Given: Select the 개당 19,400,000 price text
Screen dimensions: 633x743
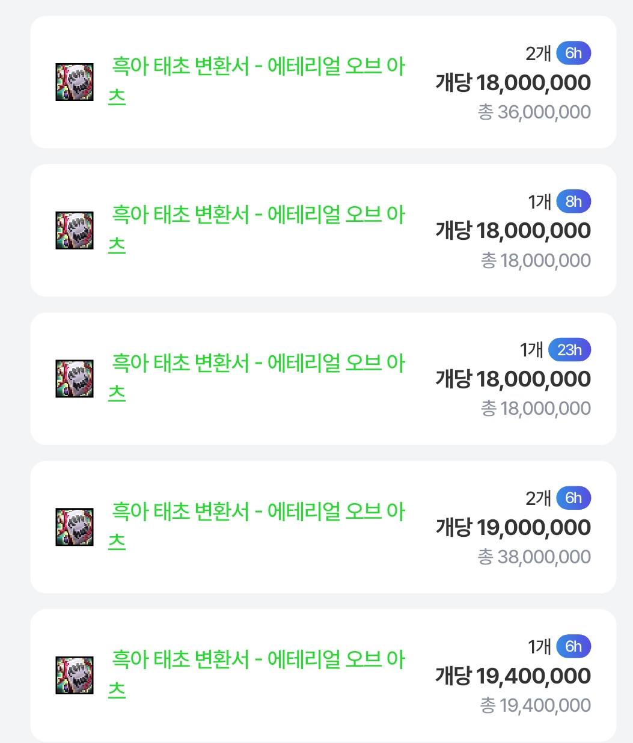Looking at the screenshot, I should 513,676.
